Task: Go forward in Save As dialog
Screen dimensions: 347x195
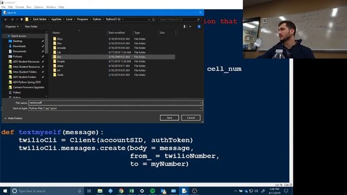Action: (x=12, y=19)
